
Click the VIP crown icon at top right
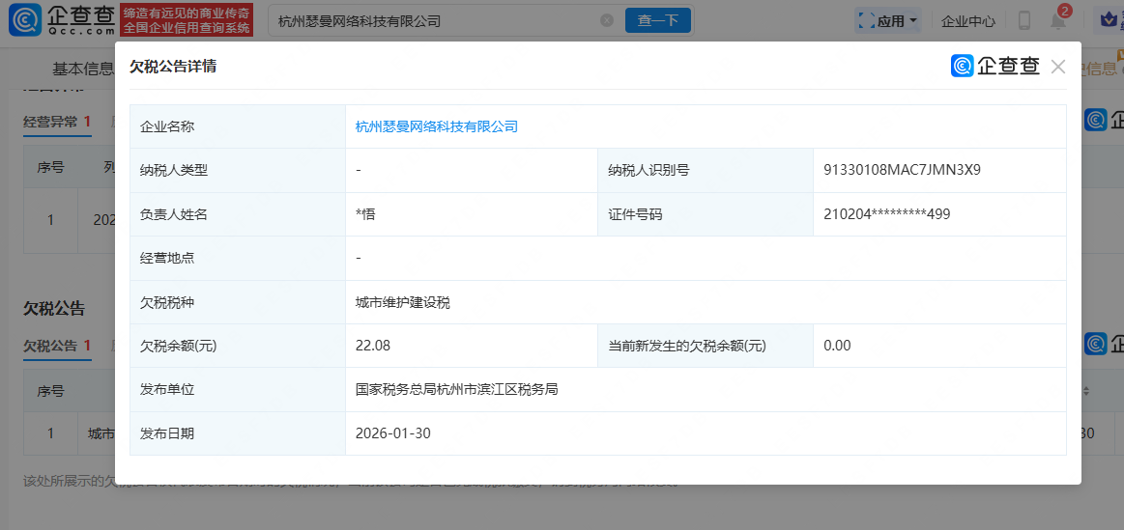(1109, 20)
